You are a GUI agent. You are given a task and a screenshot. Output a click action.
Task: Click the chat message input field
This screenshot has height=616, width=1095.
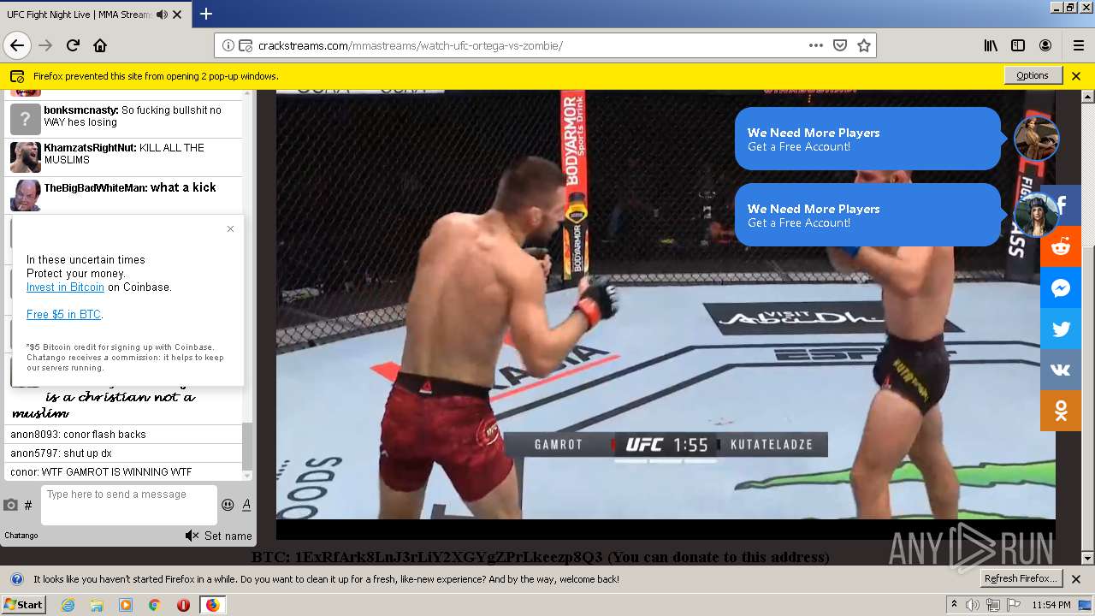[129, 505]
